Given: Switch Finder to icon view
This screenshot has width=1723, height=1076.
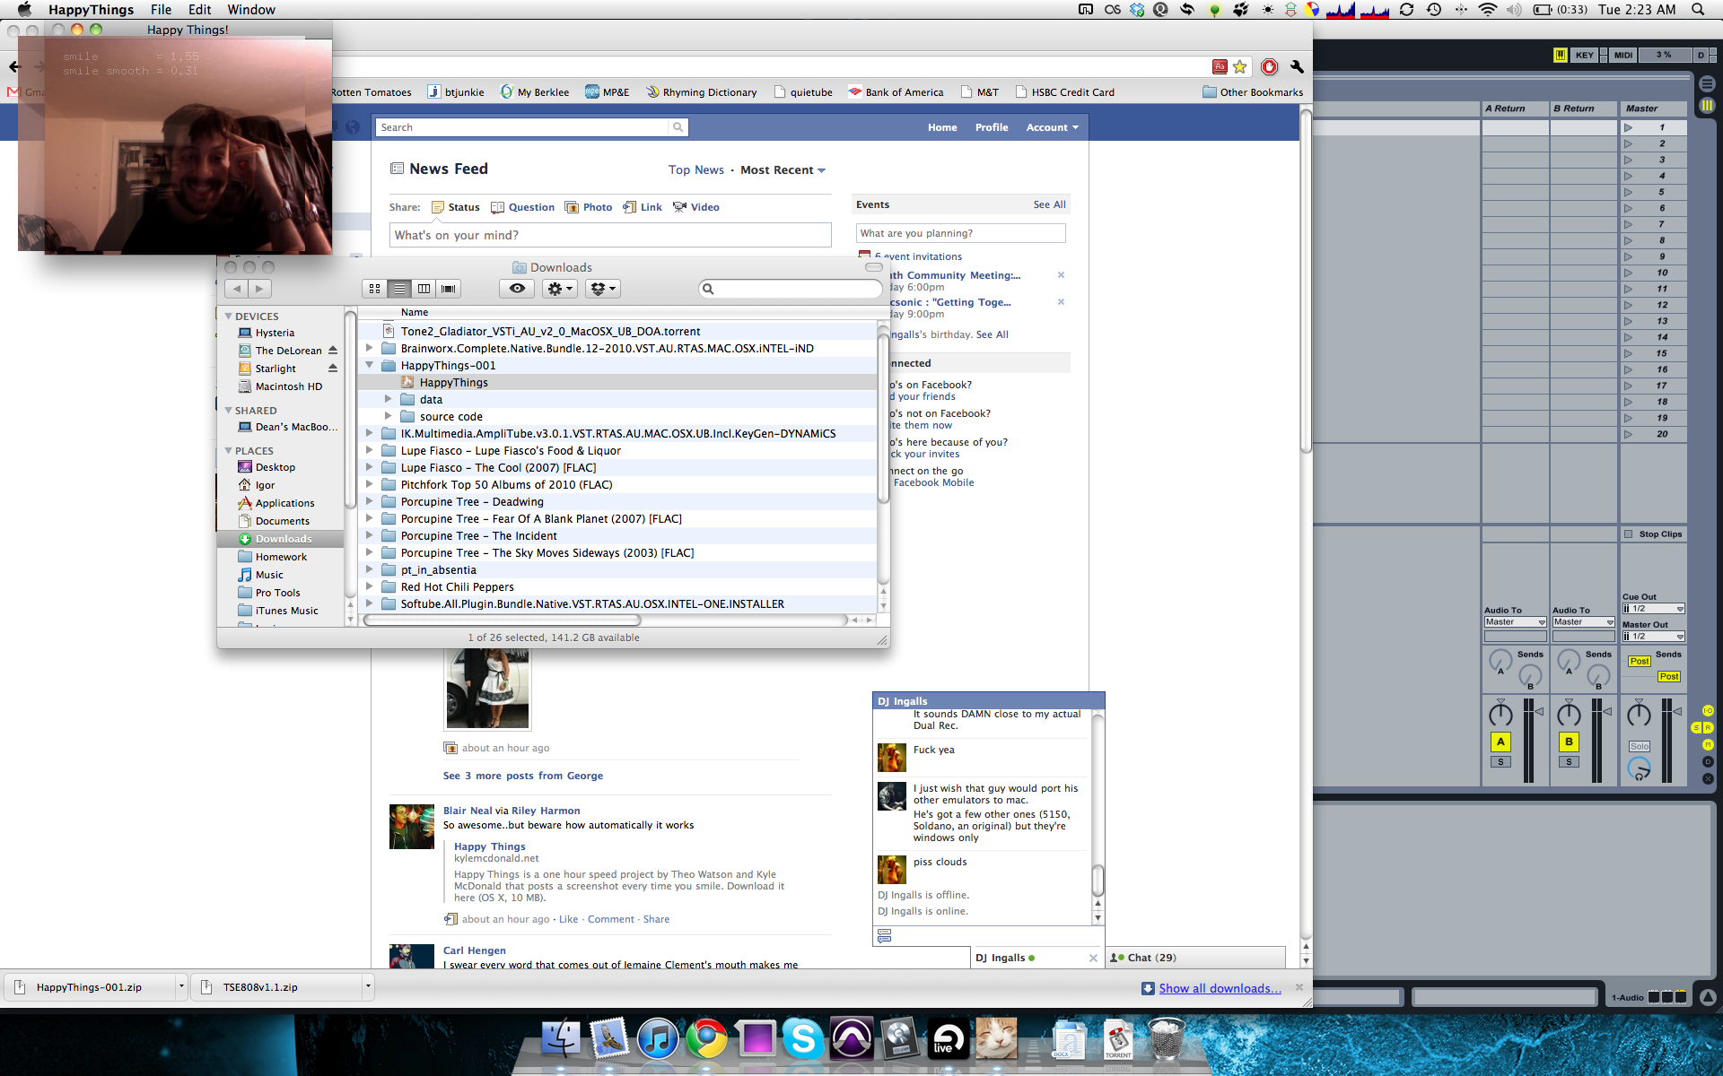Looking at the screenshot, I should pos(374,289).
